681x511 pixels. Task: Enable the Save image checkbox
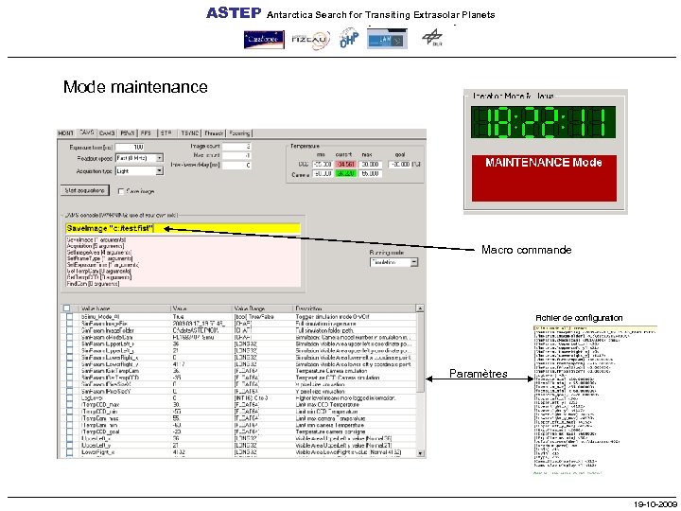pos(121,191)
